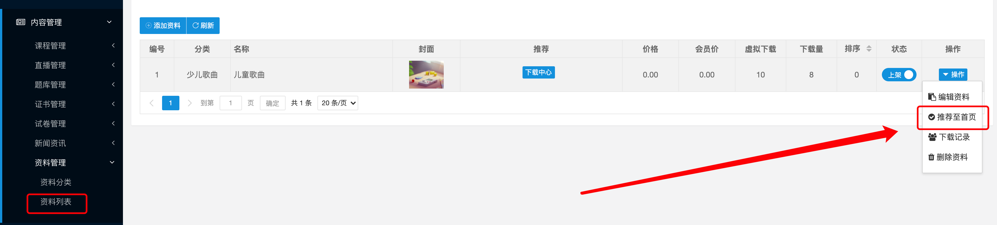This screenshot has height=225, width=997.
Task: Open 资料分类 in the sidebar
Action: (x=56, y=182)
